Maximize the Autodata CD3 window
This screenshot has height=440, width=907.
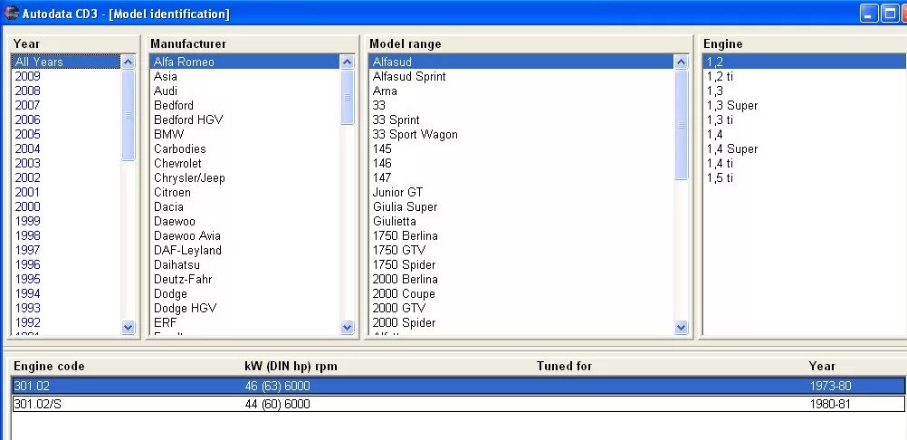click(x=889, y=14)
